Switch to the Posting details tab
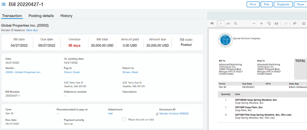 click(41, 16)
